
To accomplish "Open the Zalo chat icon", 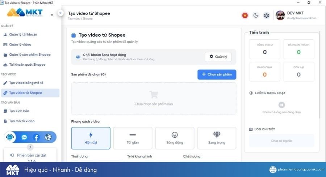I will click(24, 137).
